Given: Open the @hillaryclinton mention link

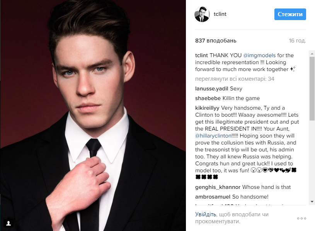Looking at the screenshot, I should coord(213,136).
